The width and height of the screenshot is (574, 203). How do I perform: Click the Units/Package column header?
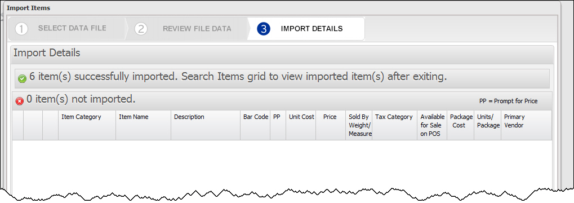click(488, 125)
